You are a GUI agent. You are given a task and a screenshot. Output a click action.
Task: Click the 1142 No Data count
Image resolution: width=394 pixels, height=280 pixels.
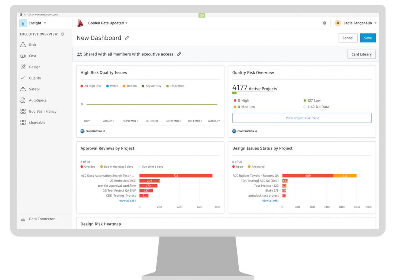(316, 107)
